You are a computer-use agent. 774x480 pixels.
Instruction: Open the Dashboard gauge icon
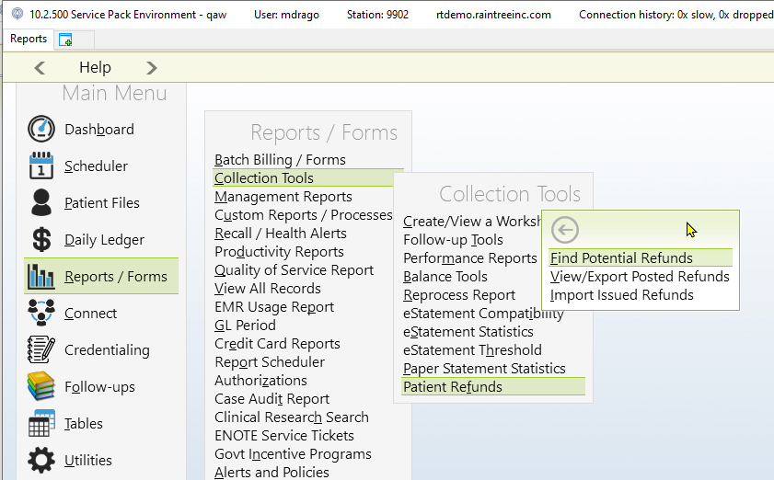click(x=41, y=130)
